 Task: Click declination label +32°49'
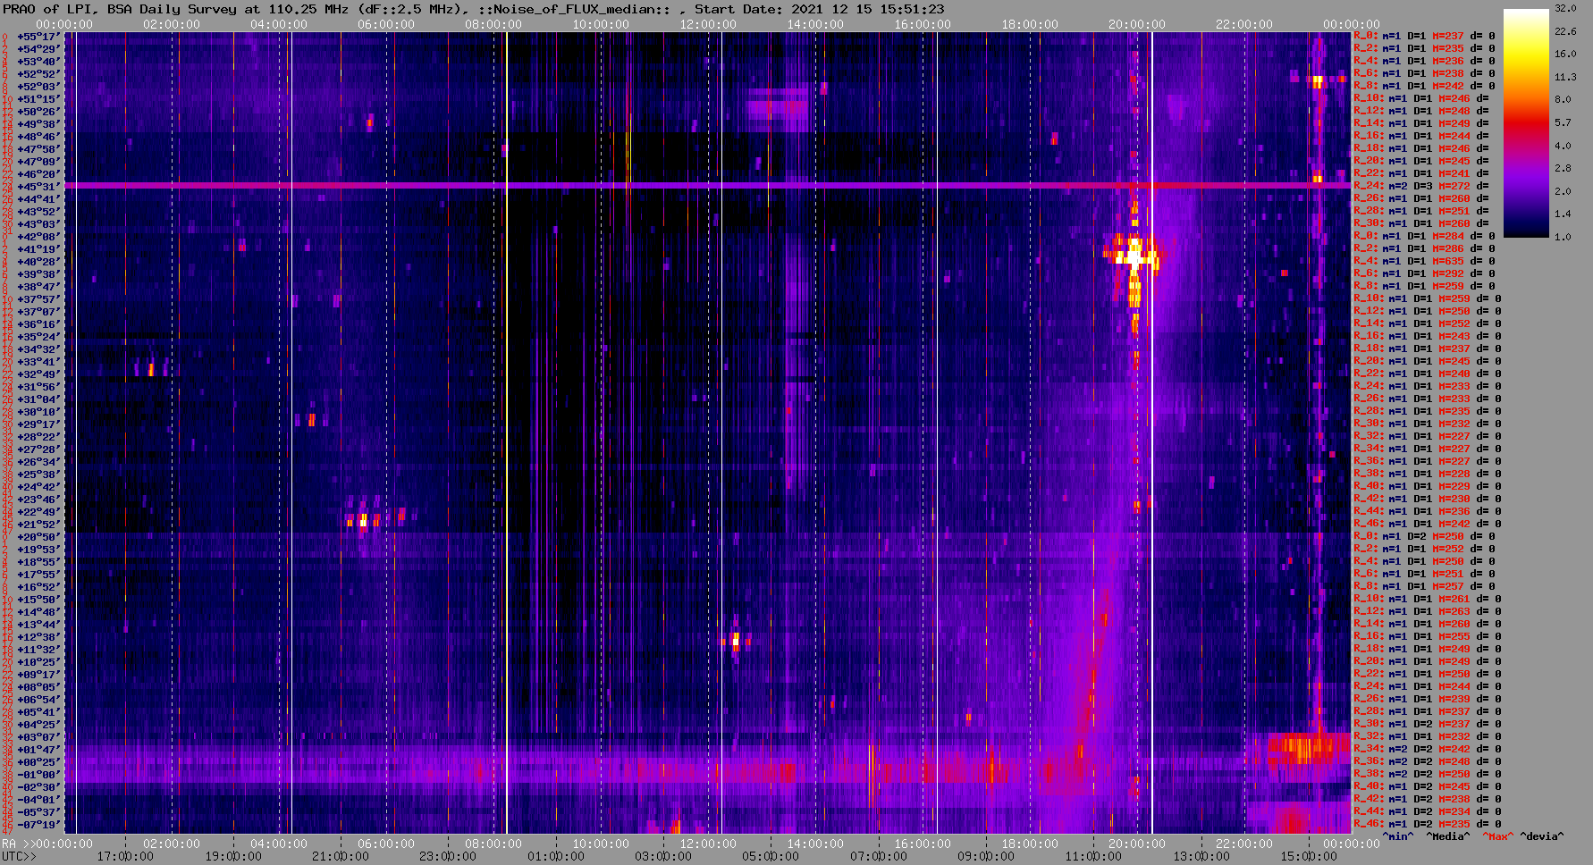coord(38,374)
